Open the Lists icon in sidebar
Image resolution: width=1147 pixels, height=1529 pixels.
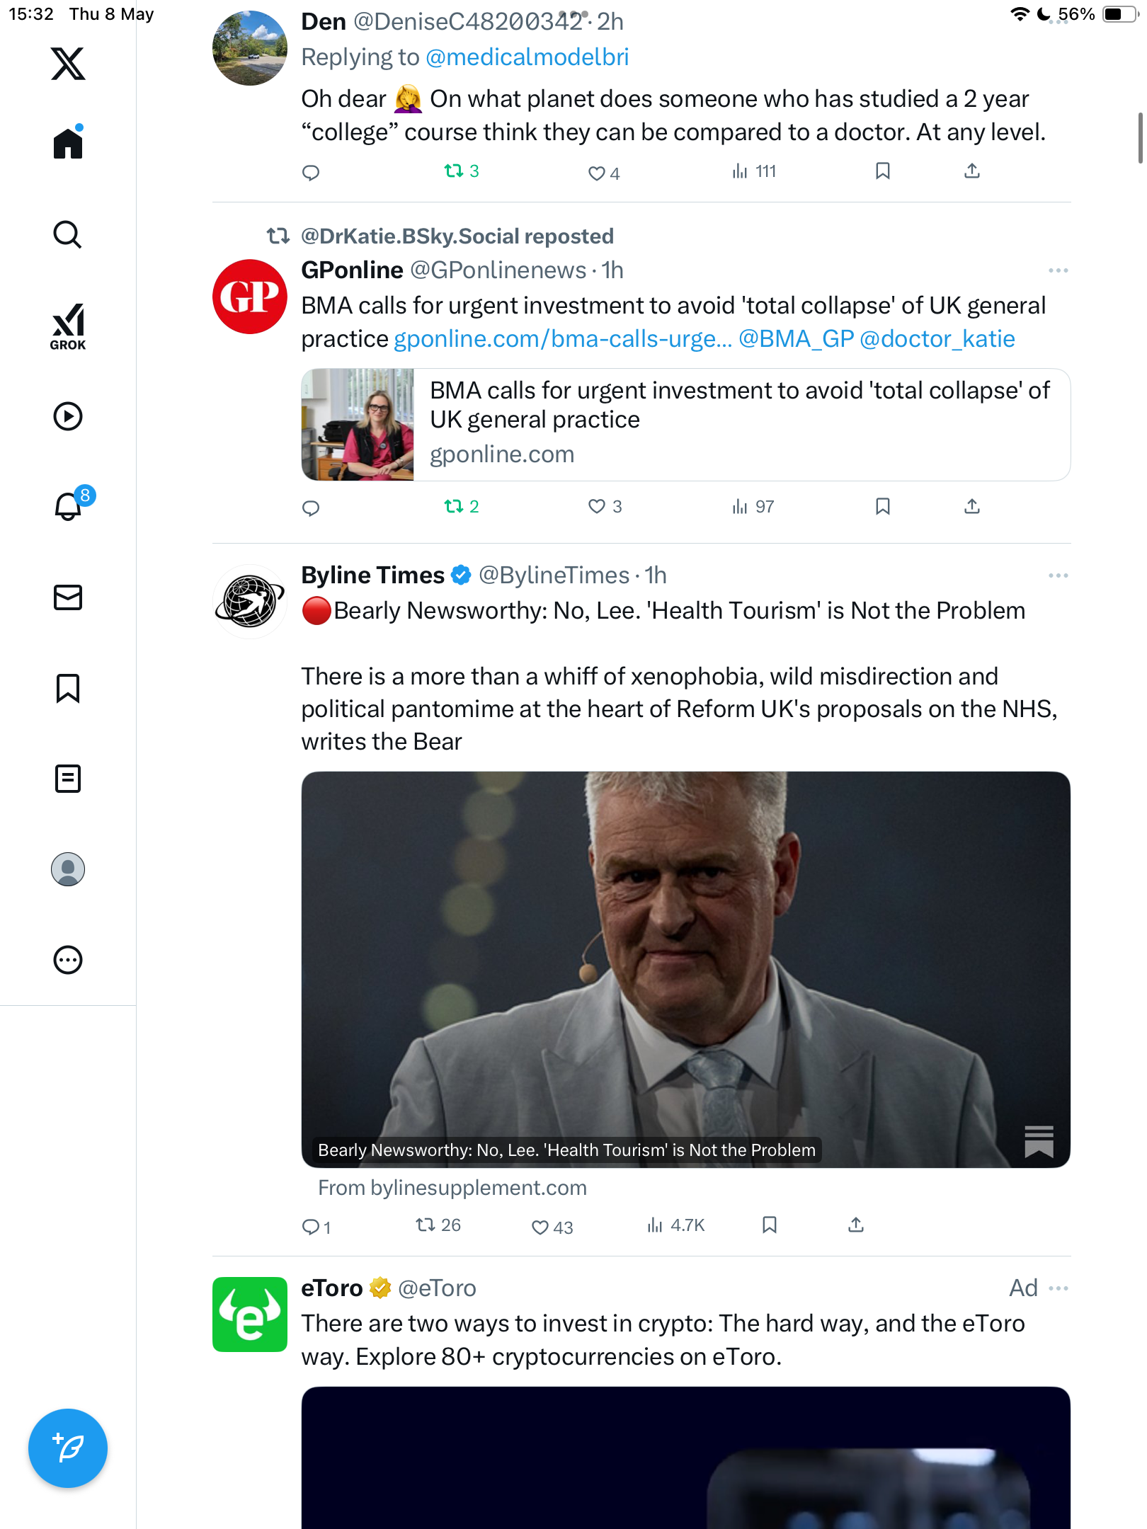(68, 779)
